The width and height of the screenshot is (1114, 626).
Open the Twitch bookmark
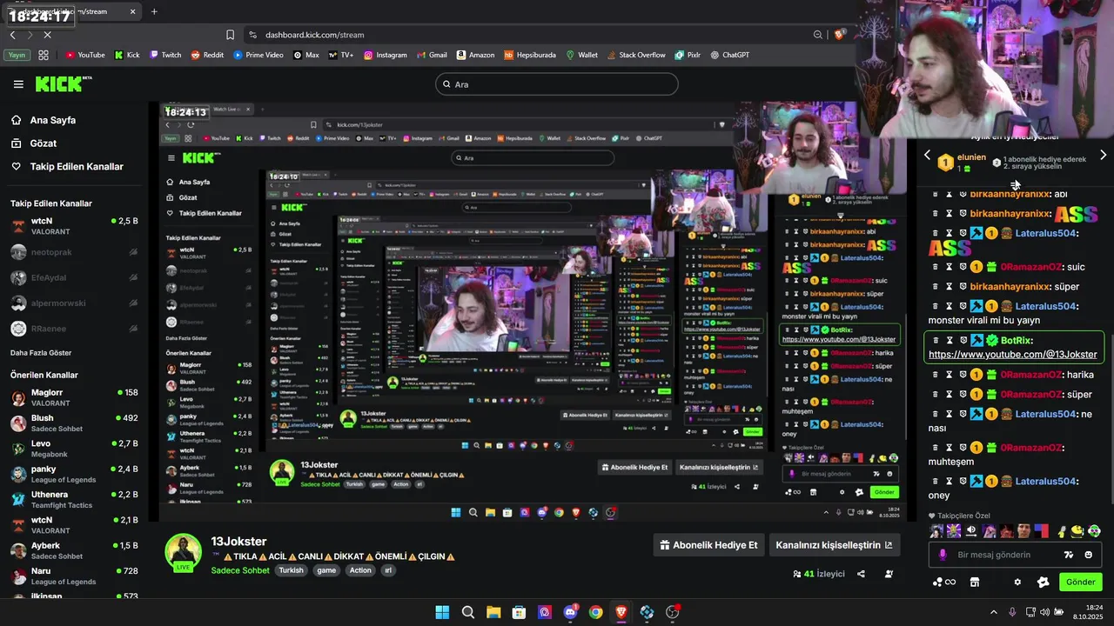(165, 55)
